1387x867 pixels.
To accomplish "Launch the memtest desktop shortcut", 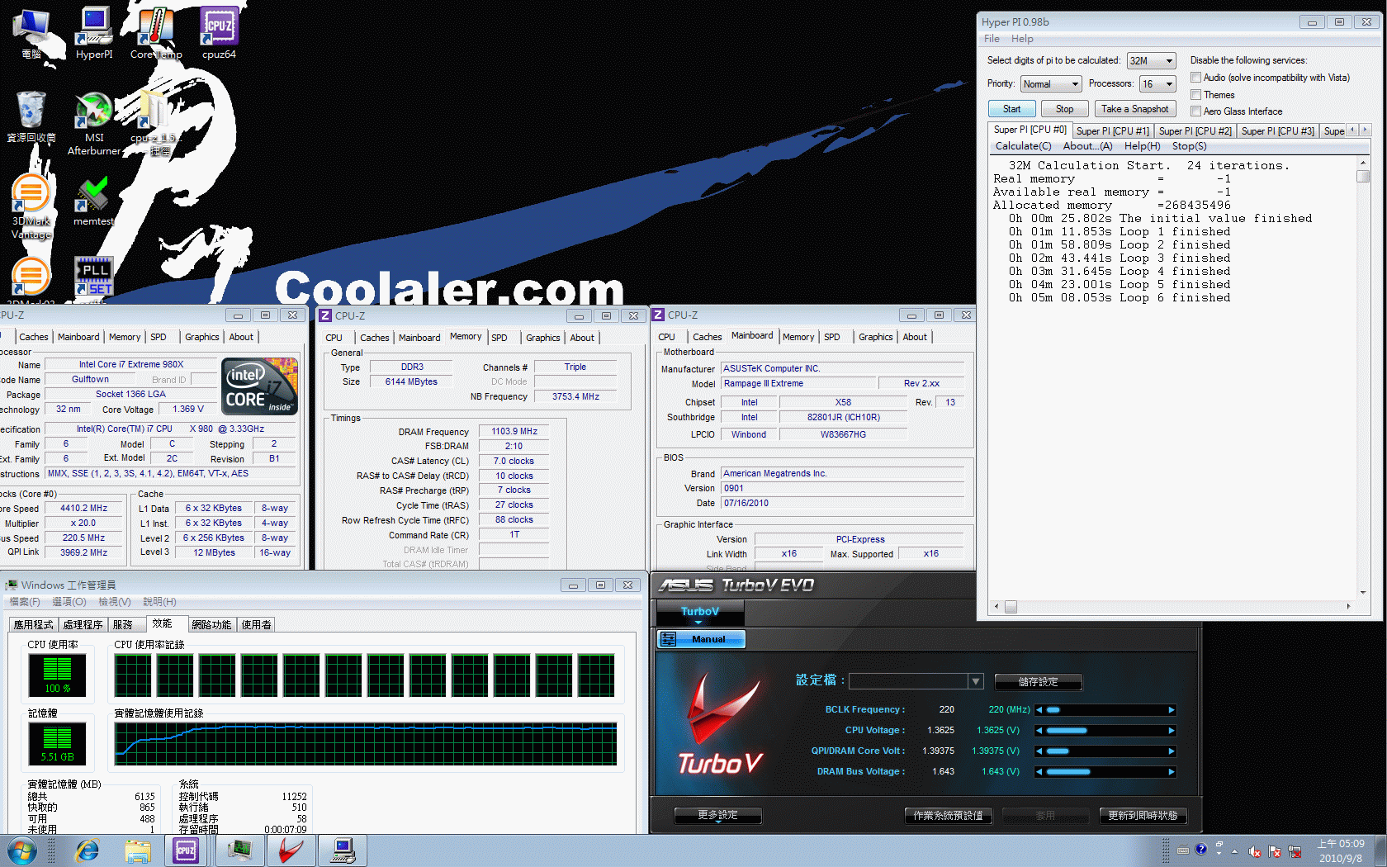I will [94, 200].
